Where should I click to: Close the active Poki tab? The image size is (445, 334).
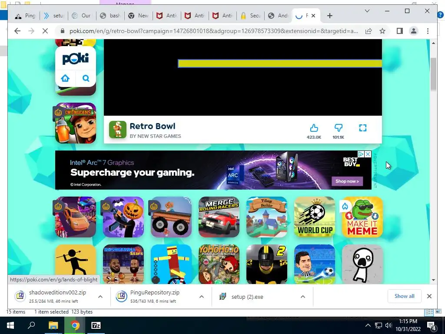313,16
